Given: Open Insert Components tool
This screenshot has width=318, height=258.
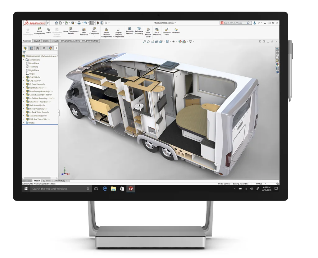Looking at the screenshot, I should point(39,30).
